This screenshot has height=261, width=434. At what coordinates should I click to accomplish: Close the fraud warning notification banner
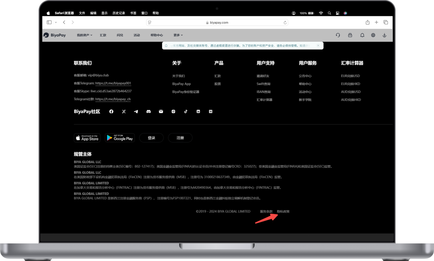pyautogui.click(x=318, y=45)
